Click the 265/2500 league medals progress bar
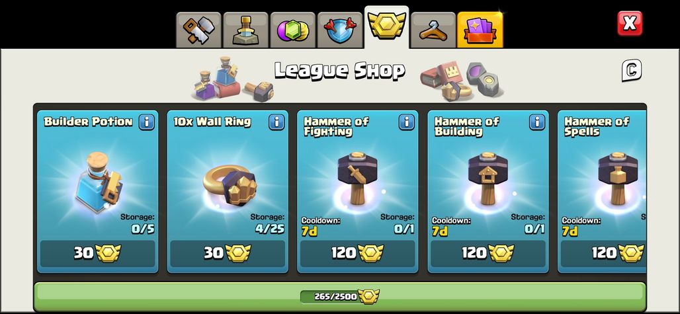Viewport: 680px width, 314px height. point(340,297)
